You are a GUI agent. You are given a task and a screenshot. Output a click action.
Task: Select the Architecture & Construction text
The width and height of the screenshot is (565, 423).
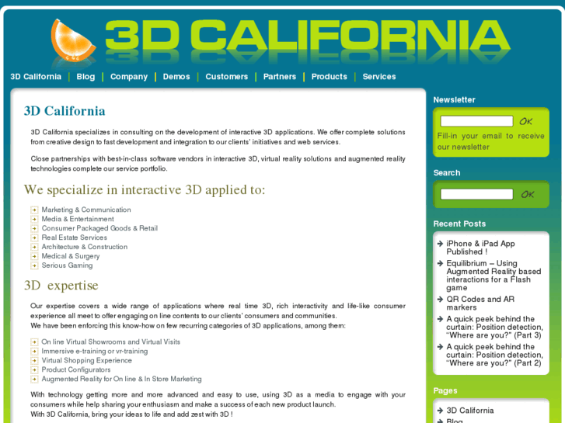pyautogui.click(x=84, y=247)
